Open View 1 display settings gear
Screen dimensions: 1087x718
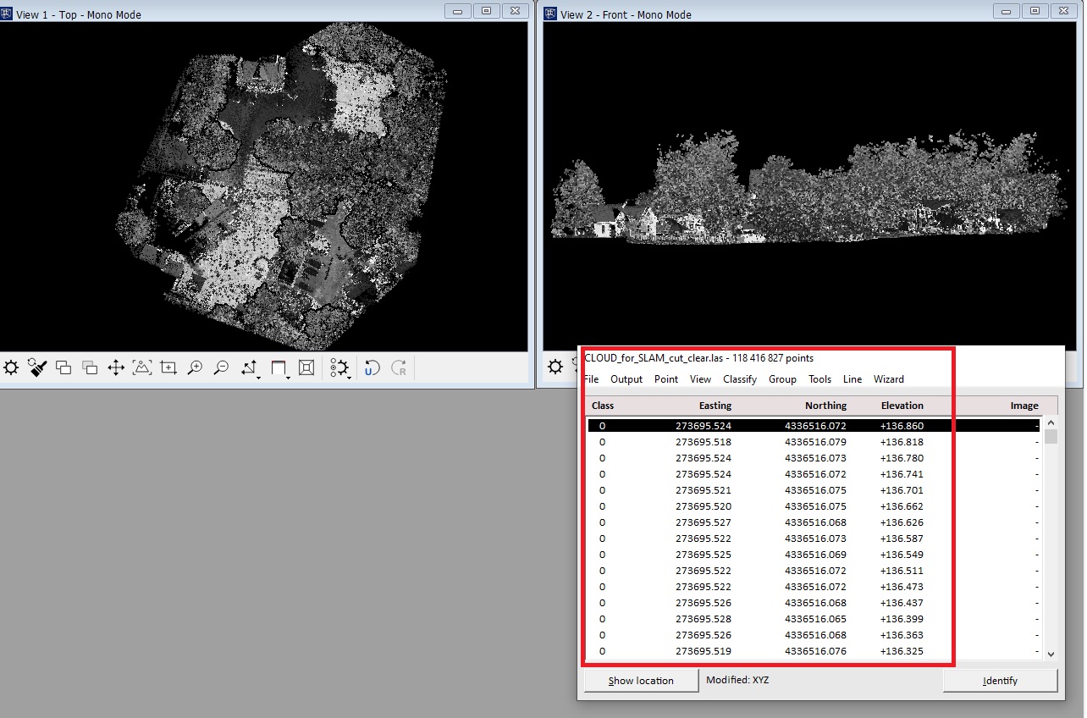(x=11, y=367)
